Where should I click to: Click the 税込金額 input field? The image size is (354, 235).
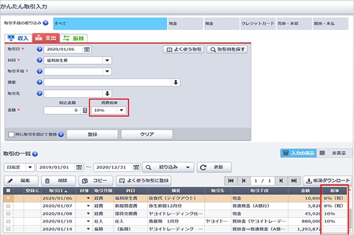pos(62,110)
